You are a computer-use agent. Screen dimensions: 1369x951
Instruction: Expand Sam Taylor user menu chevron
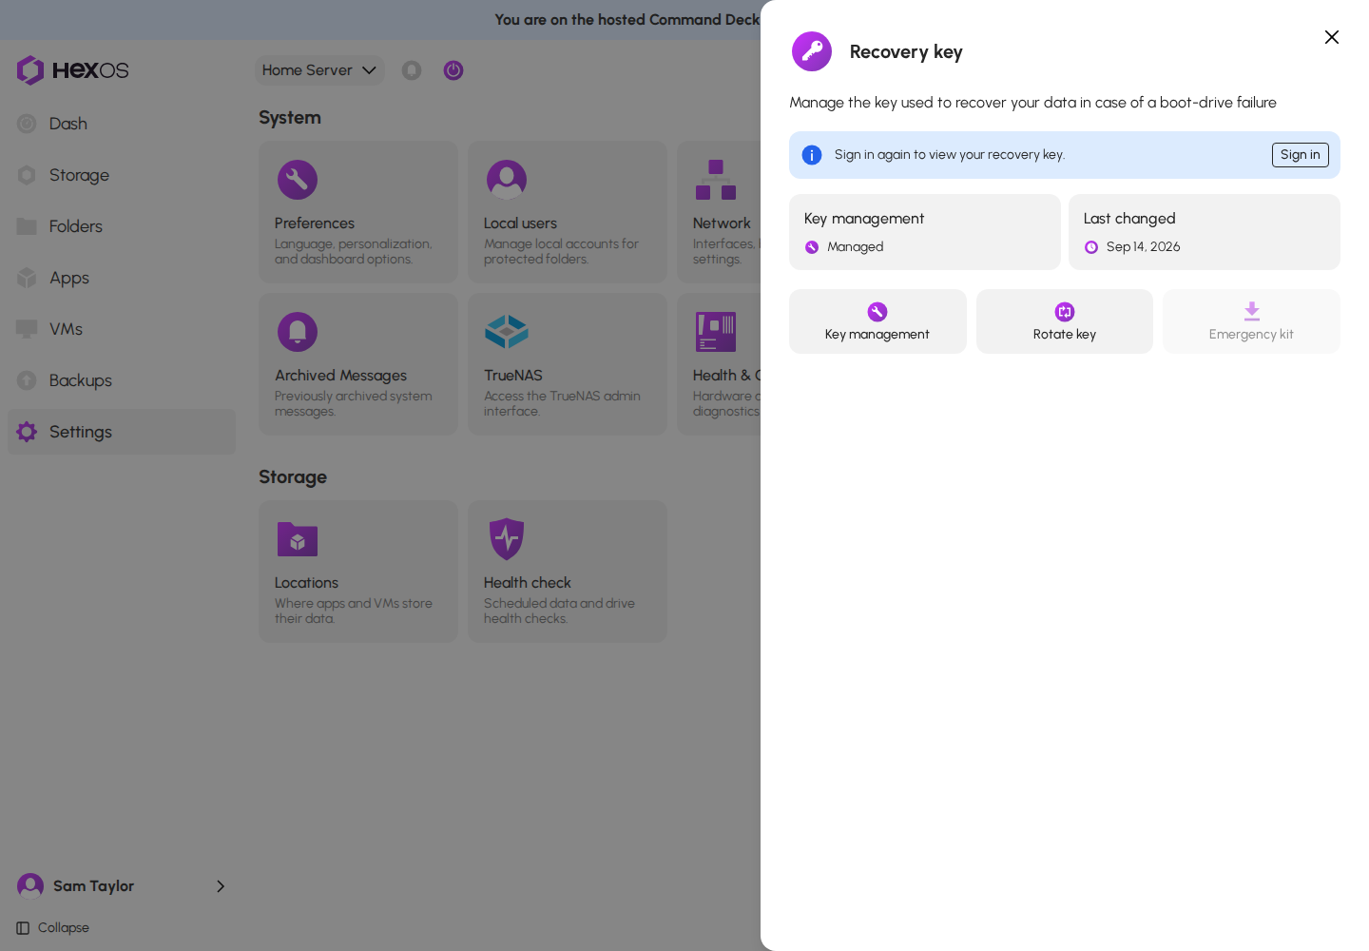pyautogui.click(x=221, y=886)
